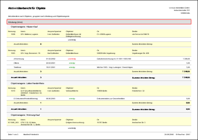
Task: Click the report title Aktivitätenbericht für Objekte
Action: point(27,8)
